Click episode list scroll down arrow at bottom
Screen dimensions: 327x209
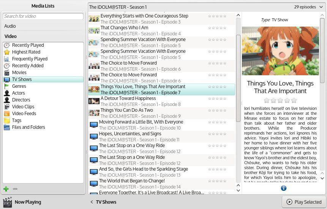(238, 190)
